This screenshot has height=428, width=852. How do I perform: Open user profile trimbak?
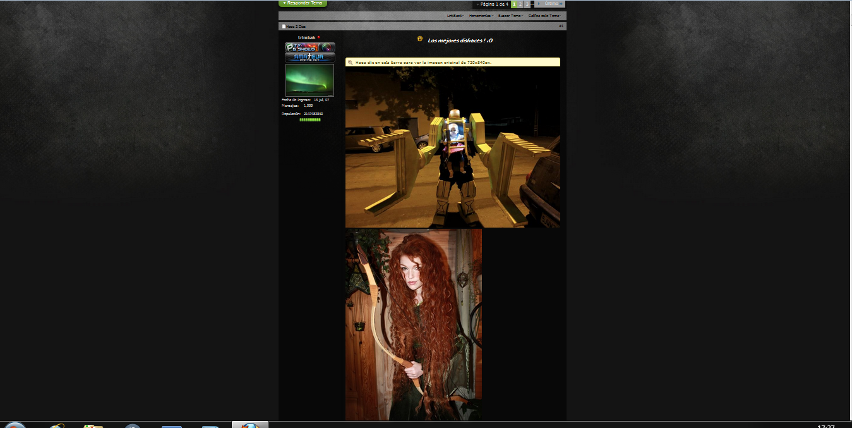coord(306,37)
